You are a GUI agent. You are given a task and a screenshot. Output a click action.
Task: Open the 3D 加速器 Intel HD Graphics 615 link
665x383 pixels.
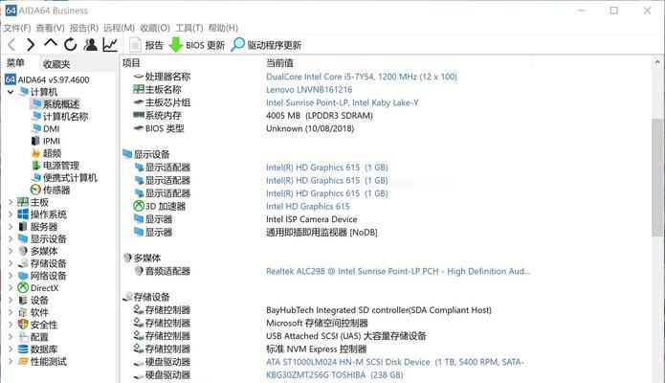(308, 207)
